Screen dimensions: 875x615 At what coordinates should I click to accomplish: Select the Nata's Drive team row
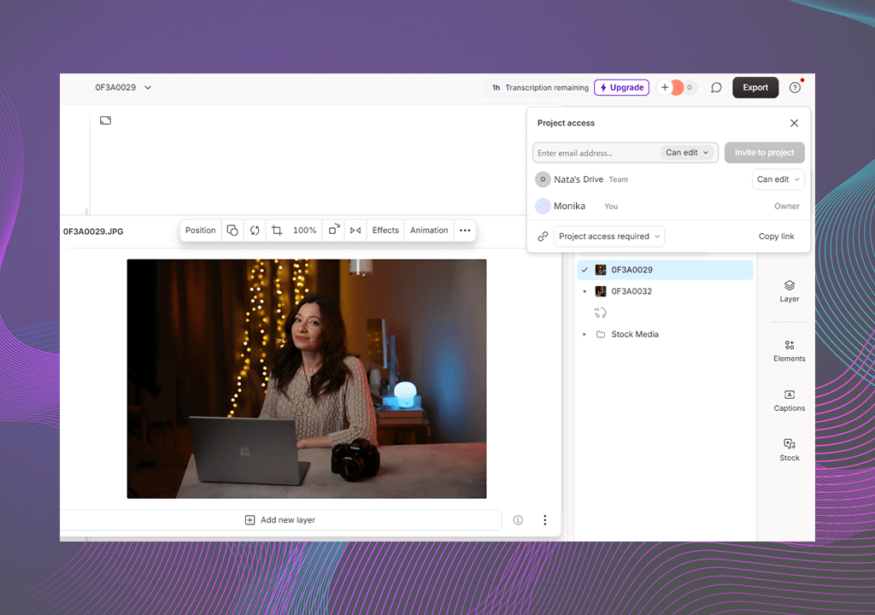tap(668, 179)
